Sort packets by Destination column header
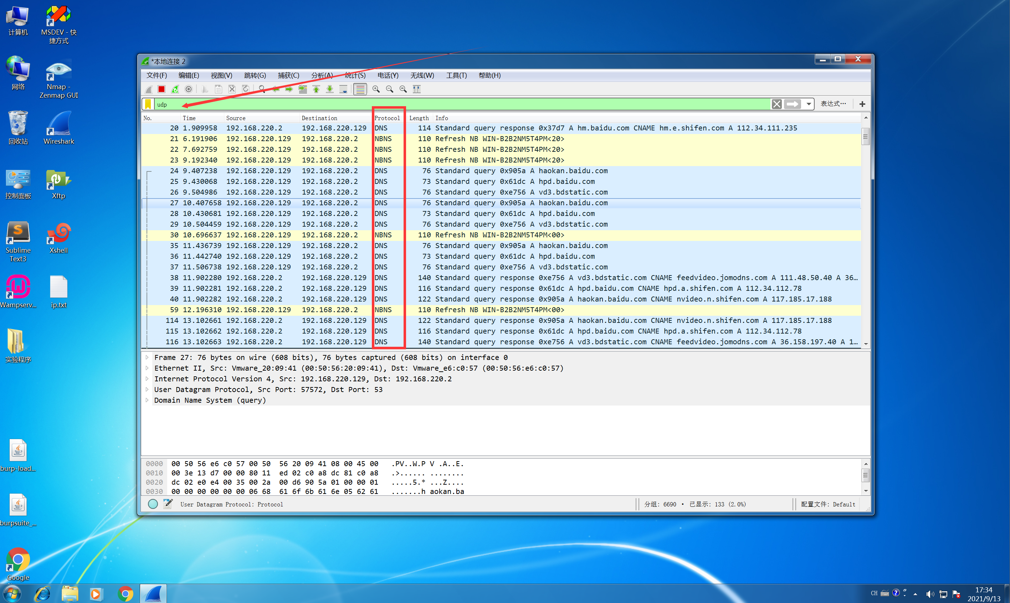The image size is (1010, 603). click(x=336, y=118)
